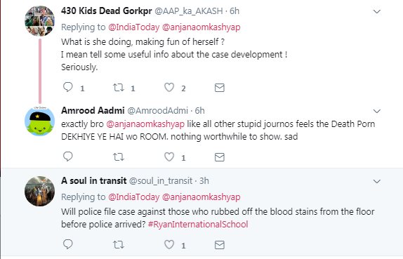Send @AAP_ka_AKASH tweet via direct message
This screenshot has height=259, width=403.
click(x=220, y=88)
